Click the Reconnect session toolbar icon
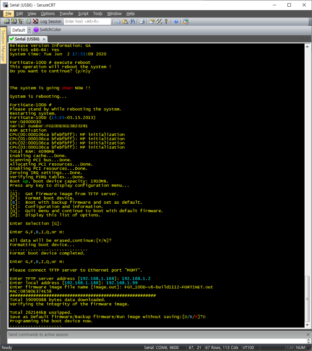This screenshot has width=312, height=351. (x=28, y=21)
